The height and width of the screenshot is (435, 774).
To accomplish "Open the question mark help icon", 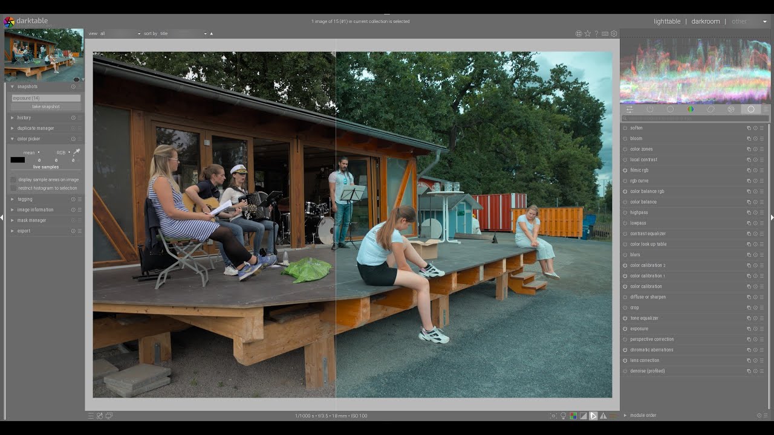I will [596, 34].
